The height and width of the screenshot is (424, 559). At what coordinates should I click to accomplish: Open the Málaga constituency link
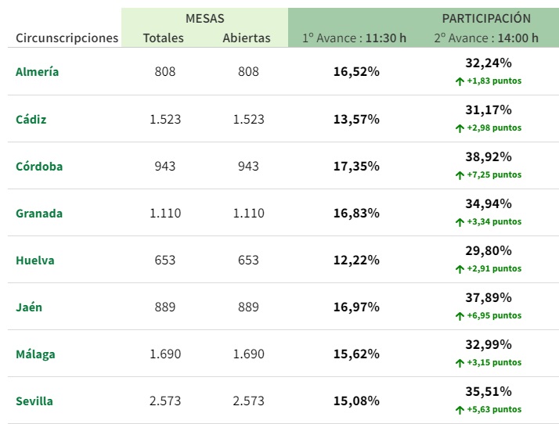point(35,354)
